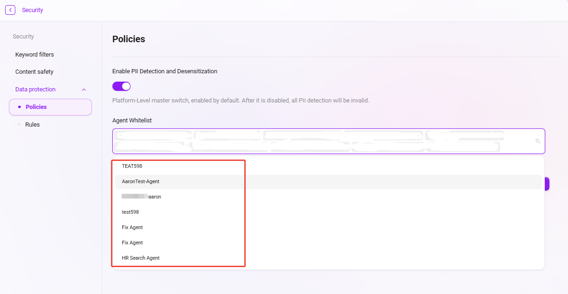Screen dimensions: 568x294
Task: Click the Agent Whitelist label
Action: click(132, 121)
